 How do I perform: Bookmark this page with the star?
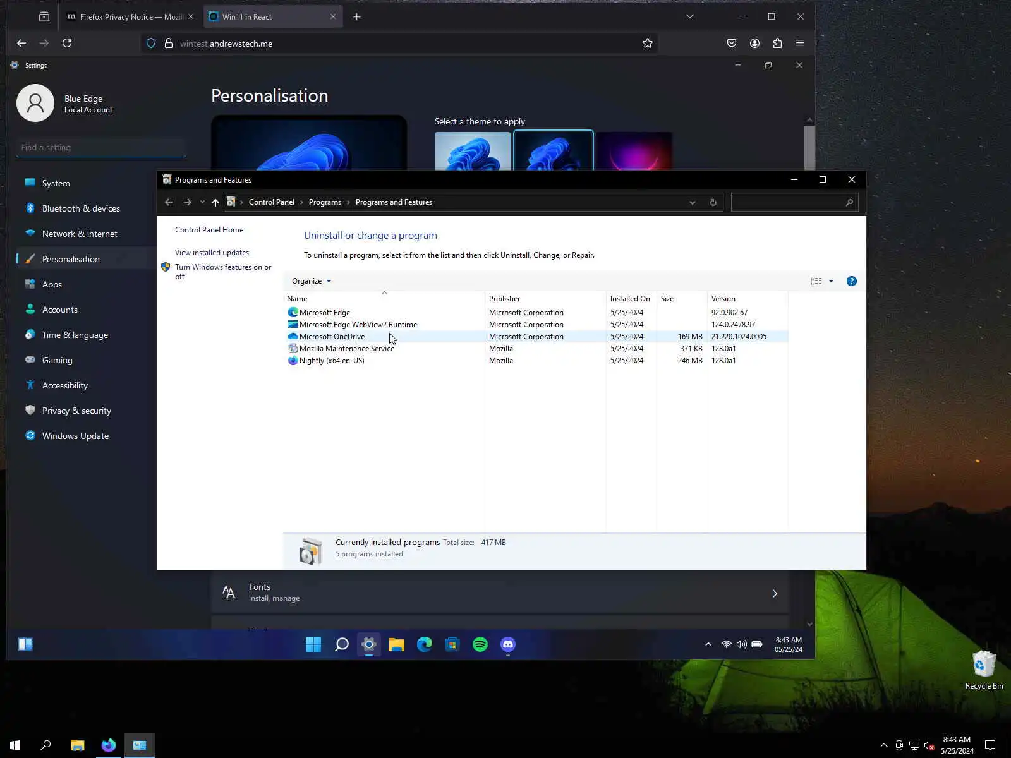pyautogui.click(x=648, y=44)
